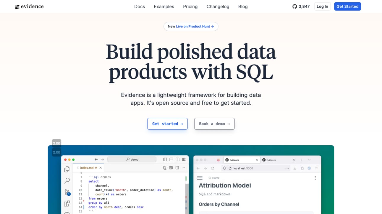
Task: Open the address bar's three-dot page actions
Action: click(x=287, y=168)
